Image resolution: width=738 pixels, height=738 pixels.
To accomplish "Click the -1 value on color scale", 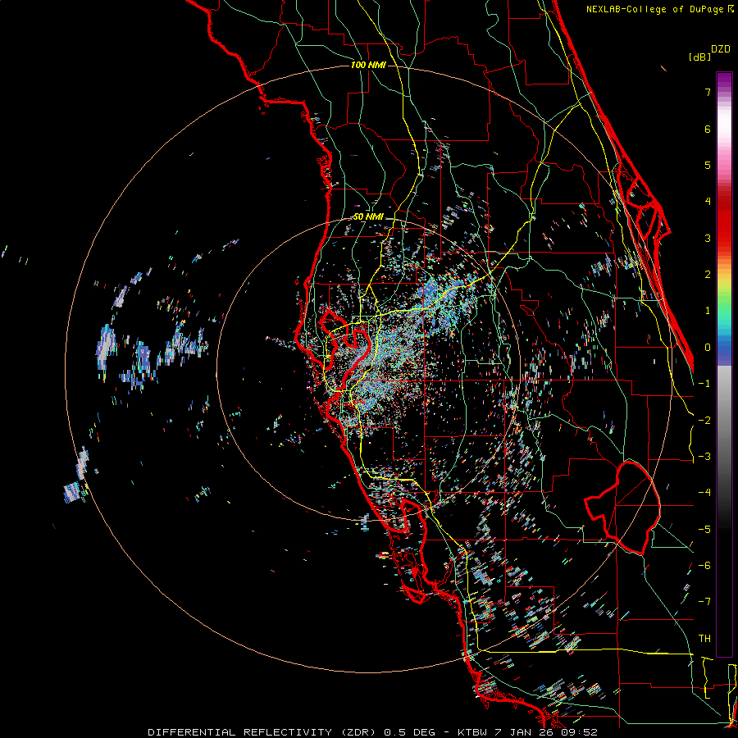I will tap(704, 384).
